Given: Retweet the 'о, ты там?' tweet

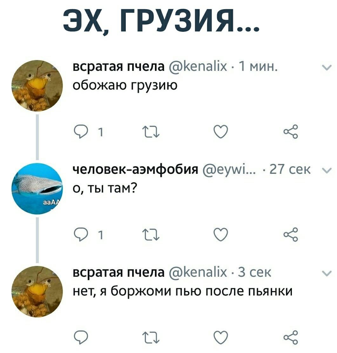Looking at the screenshot, I should [151, 235].
